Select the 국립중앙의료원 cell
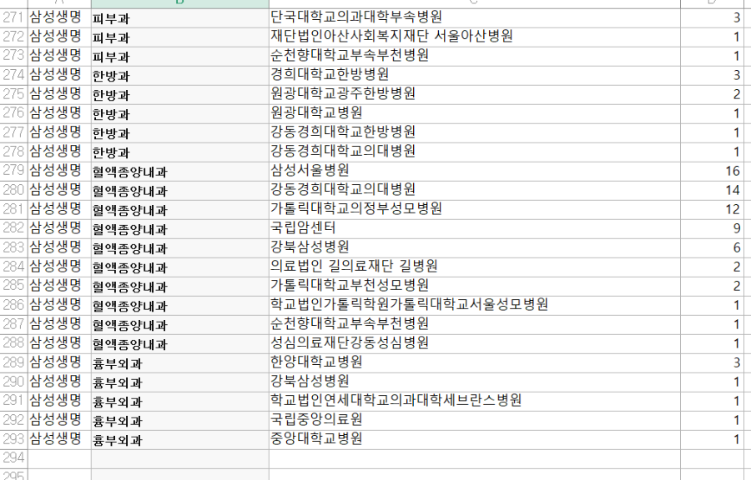 tap(474, 420)
